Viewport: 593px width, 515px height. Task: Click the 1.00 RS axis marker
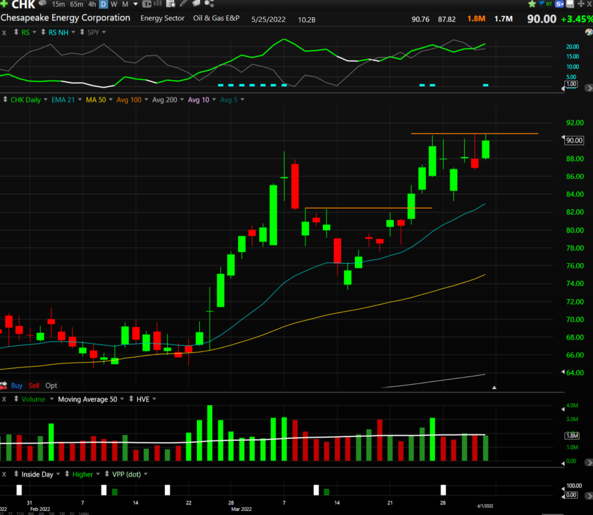click(571, 84)
